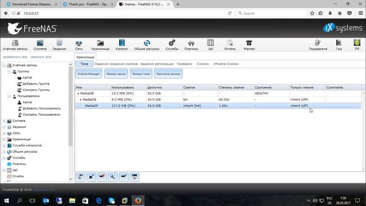Open Microsoft Edge from taskbar
Image resolution: width=366 pixels, height=206 pixels.
pos(98,200)
